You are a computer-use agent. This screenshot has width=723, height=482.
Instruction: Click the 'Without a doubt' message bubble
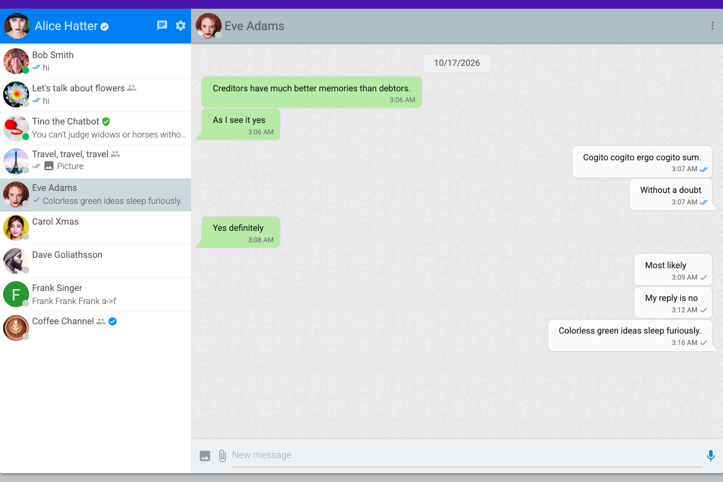(x=671, y=195)
